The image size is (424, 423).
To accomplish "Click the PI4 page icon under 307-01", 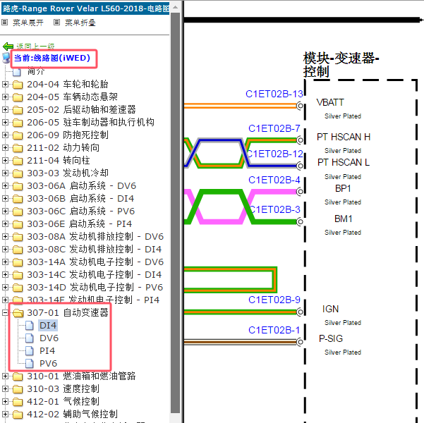I will (30, 351).
